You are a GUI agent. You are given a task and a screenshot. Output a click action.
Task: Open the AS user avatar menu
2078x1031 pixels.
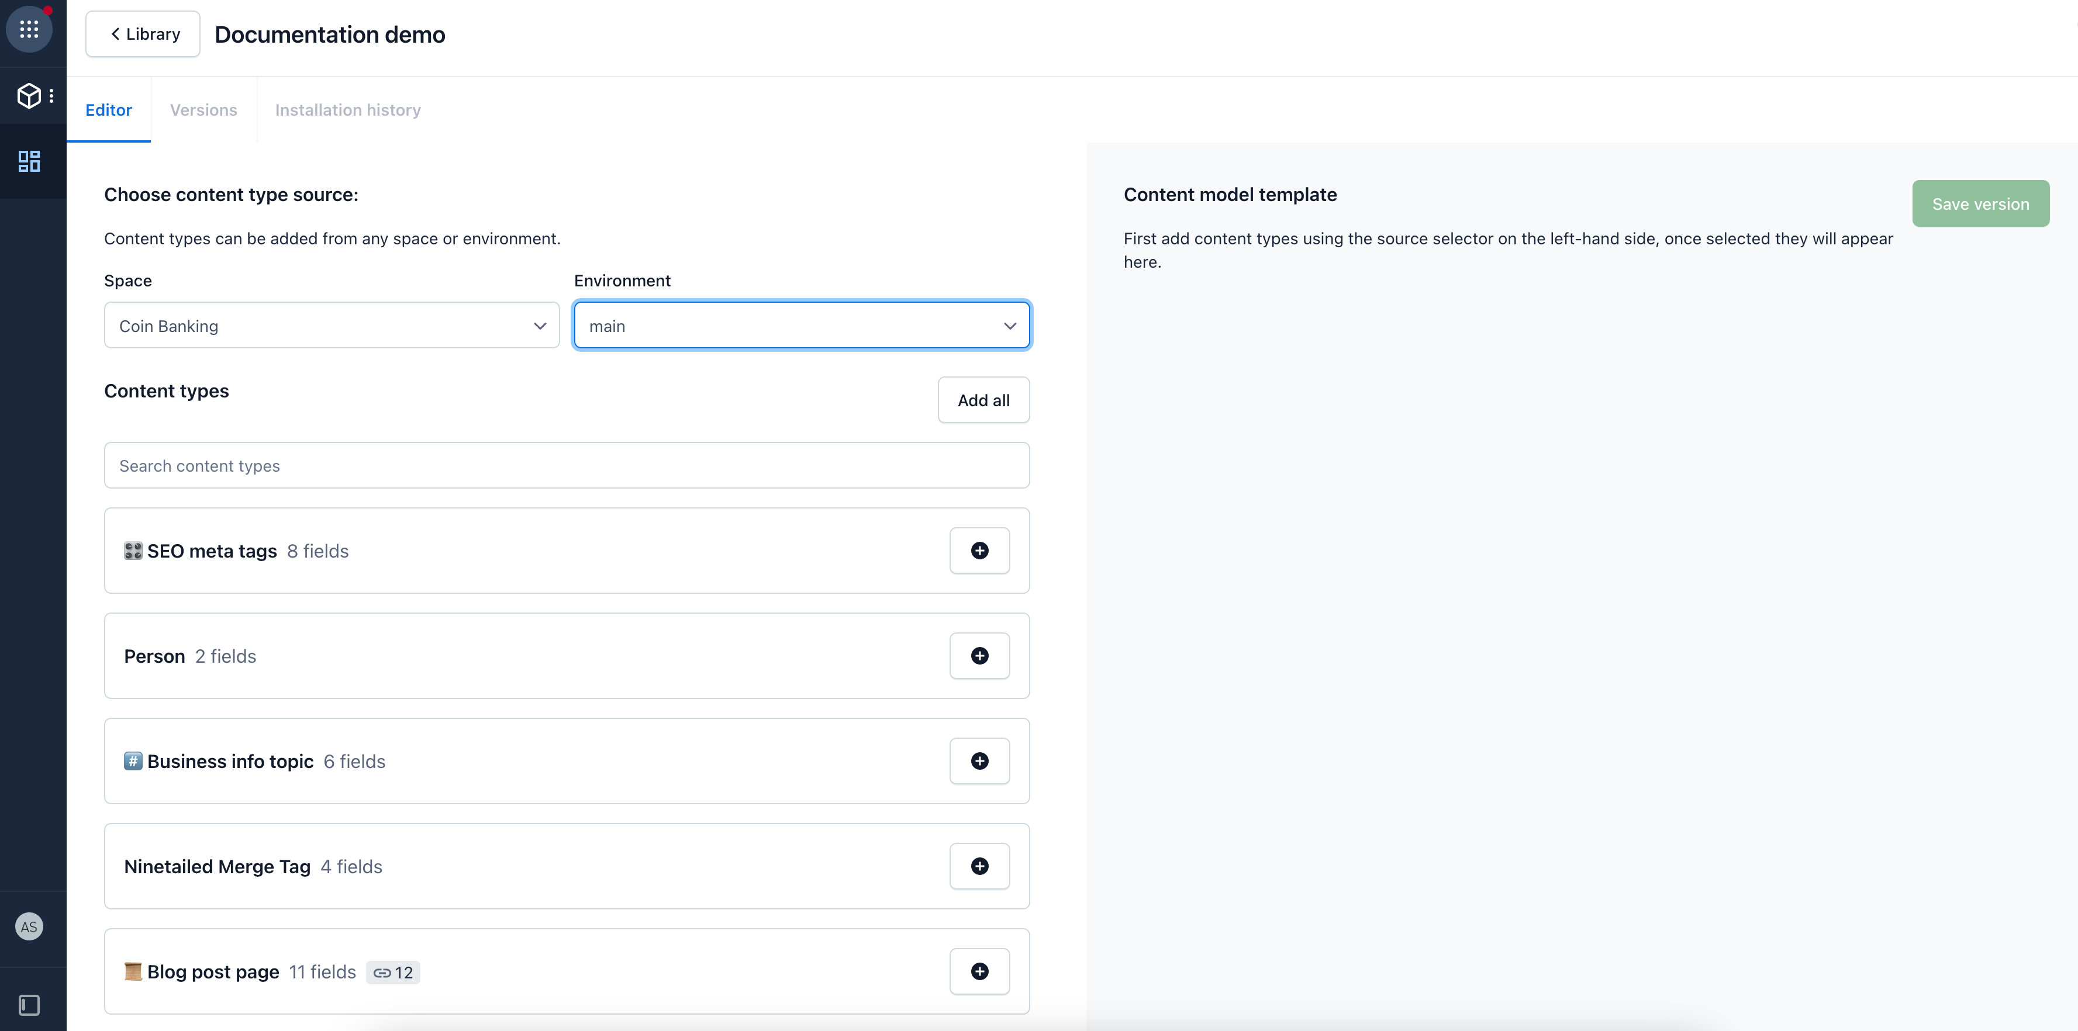pos(29,927)
